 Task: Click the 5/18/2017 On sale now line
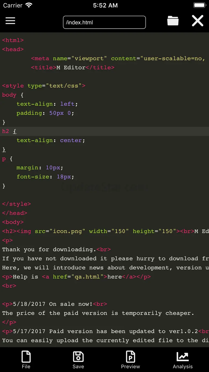55,304
